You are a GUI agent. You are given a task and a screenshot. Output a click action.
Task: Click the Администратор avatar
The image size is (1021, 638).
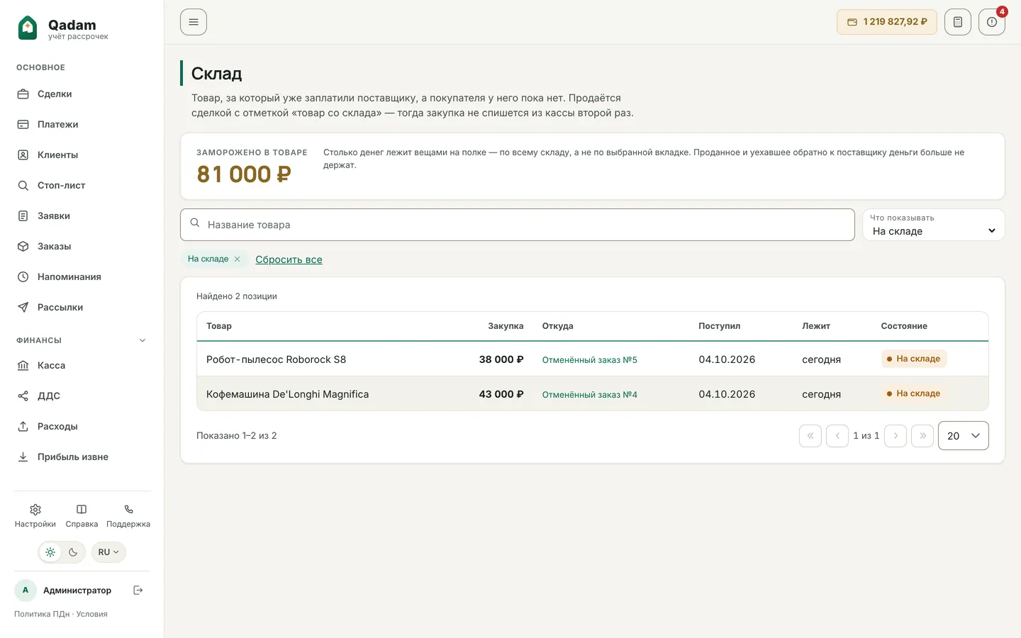point(26,590)
